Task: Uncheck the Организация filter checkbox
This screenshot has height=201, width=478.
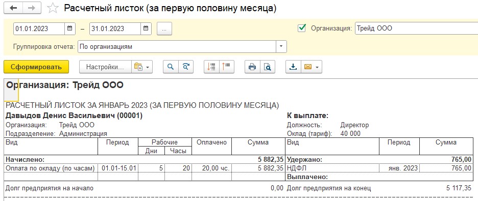Action: pyautogui.click(x=301, y=28)
